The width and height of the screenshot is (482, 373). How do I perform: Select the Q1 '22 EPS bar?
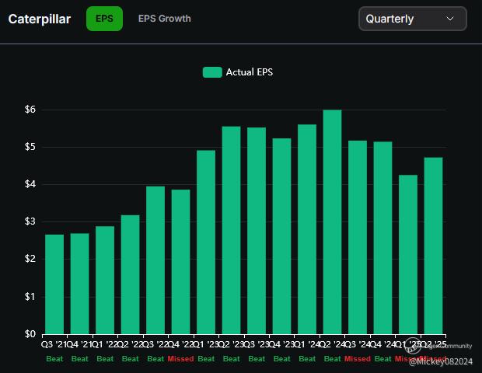pyautogui.click(x=105, y=280)
